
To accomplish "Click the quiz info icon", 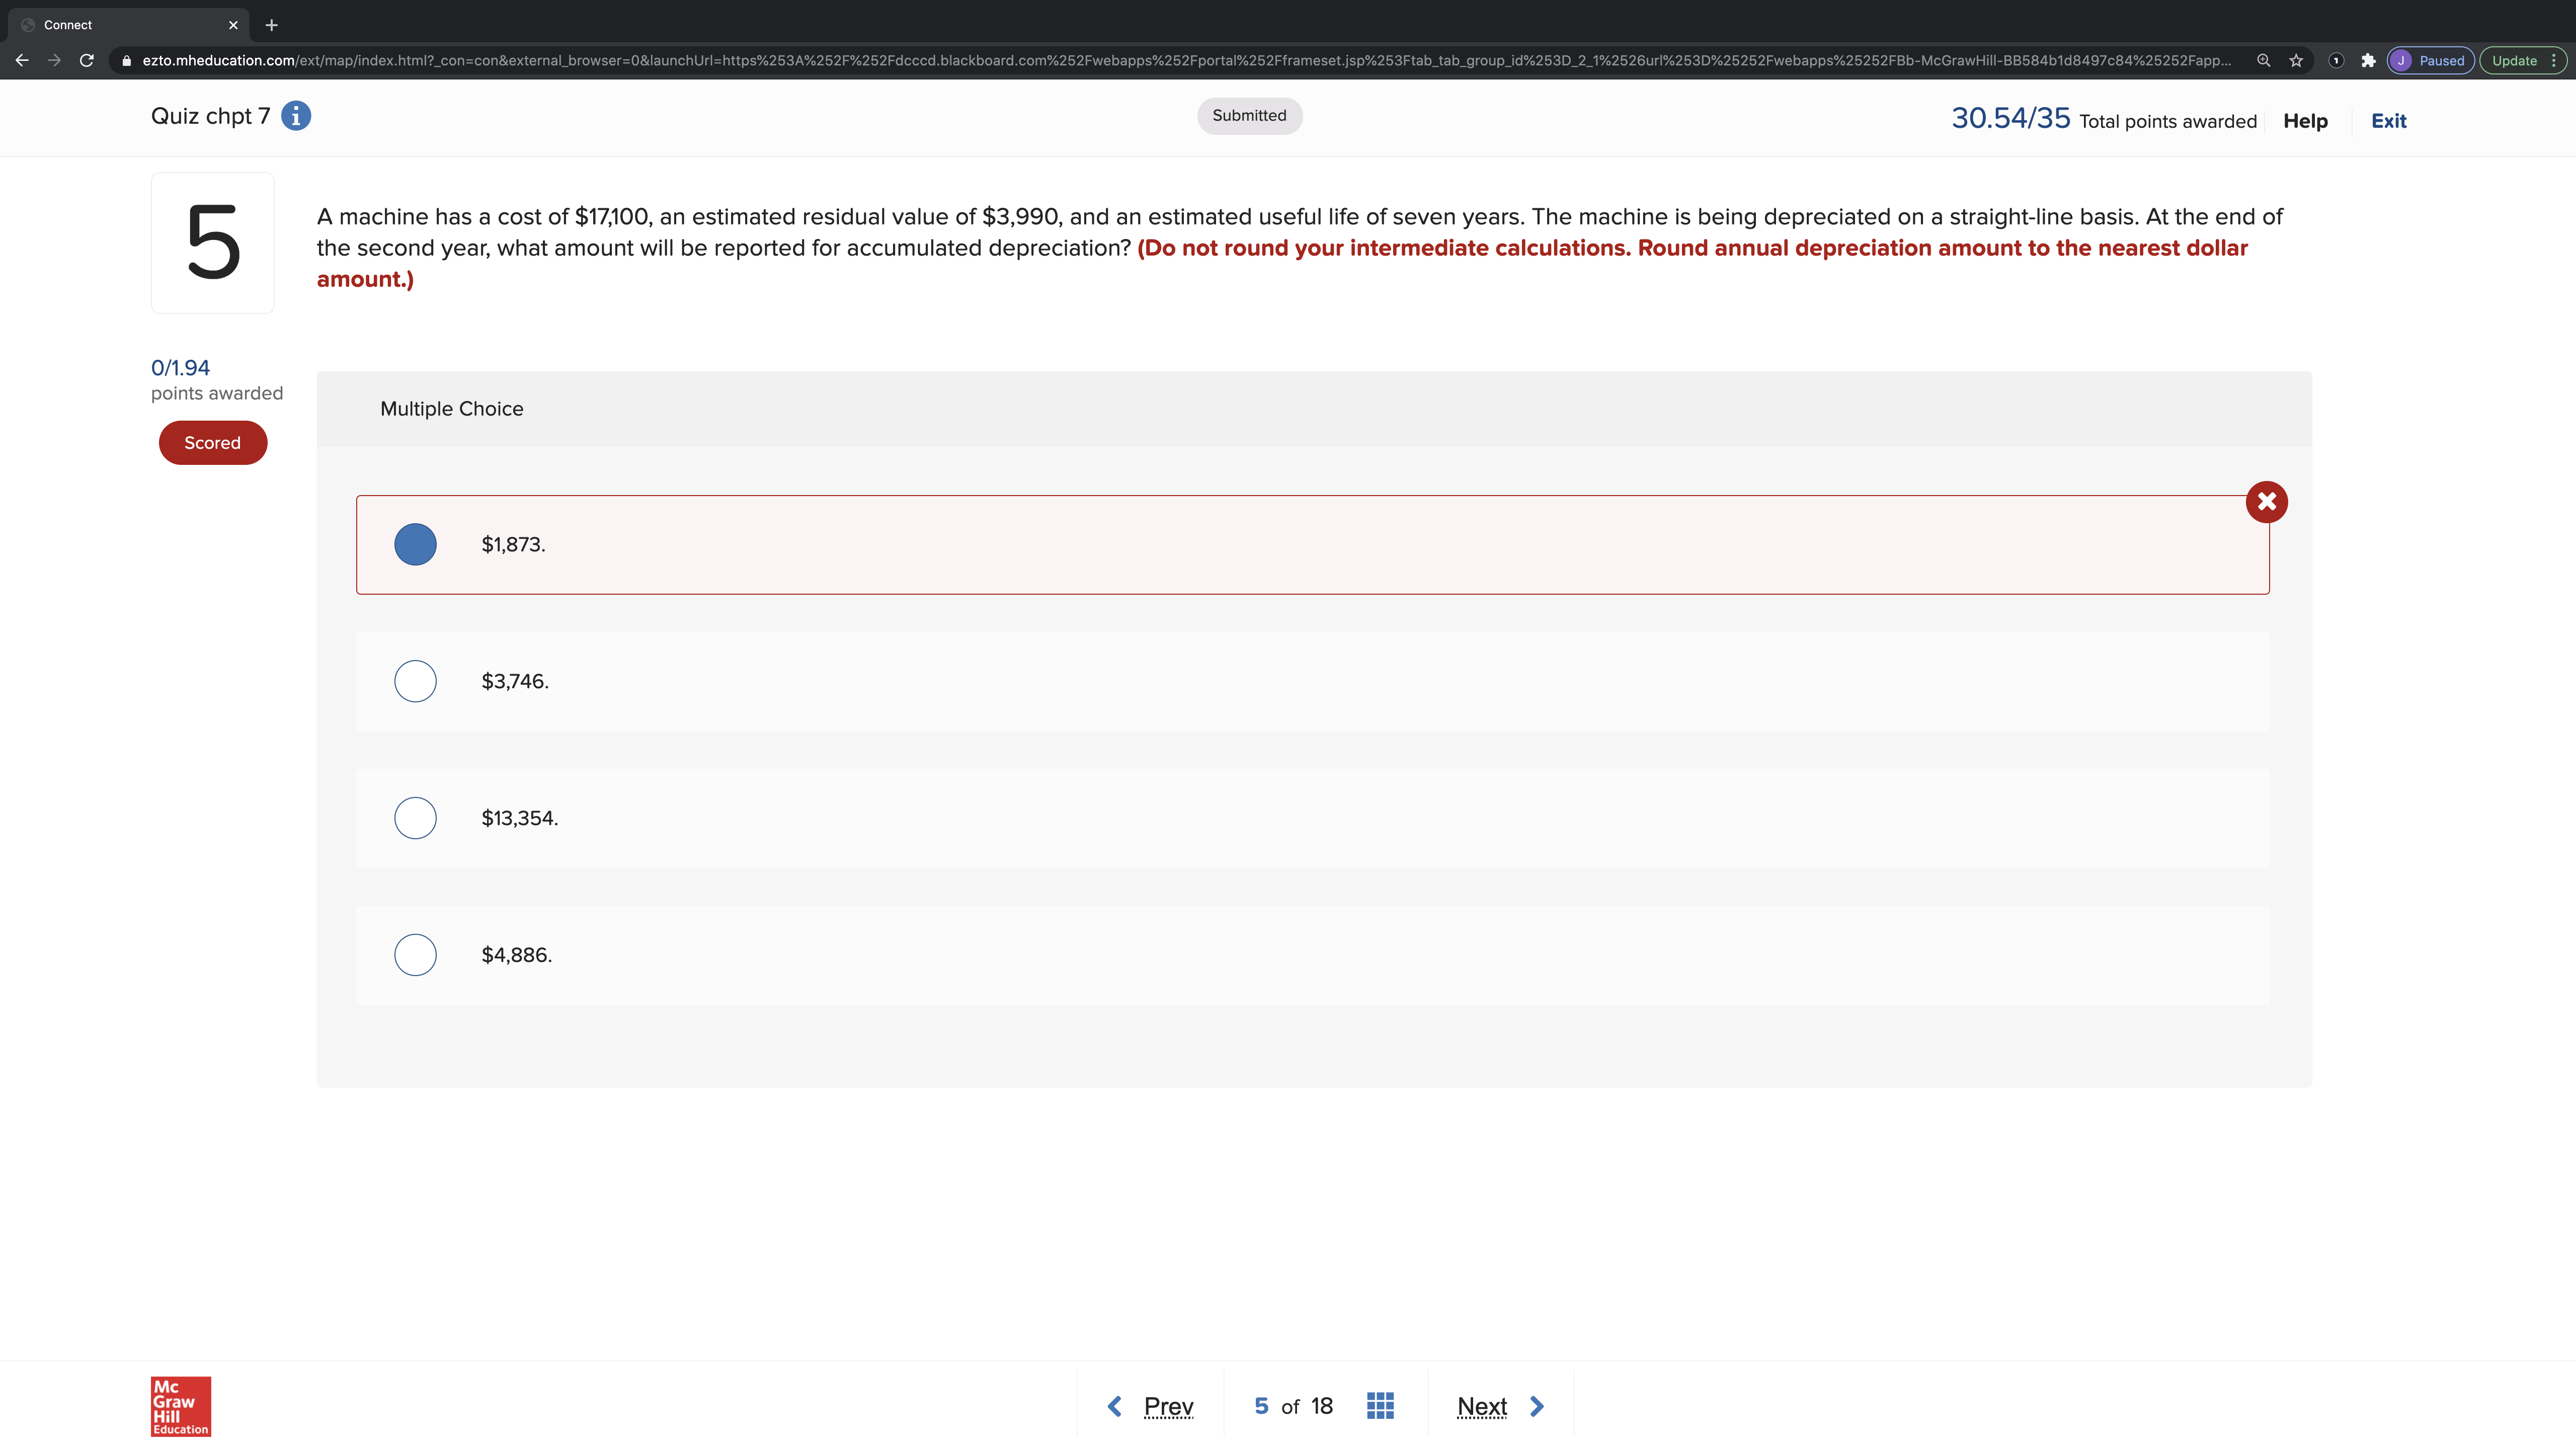I will (296, 116).
